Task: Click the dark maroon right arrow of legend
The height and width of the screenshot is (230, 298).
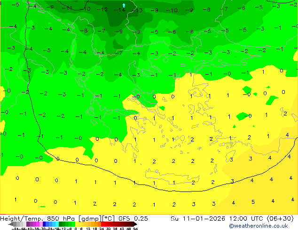Action: point(135,224)
